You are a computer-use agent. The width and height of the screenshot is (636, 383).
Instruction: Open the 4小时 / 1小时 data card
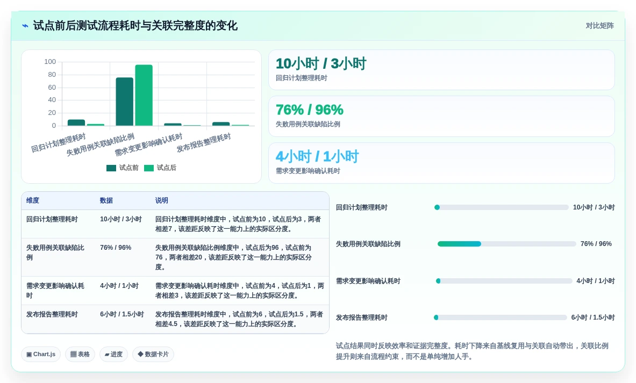tap(441, 163)
